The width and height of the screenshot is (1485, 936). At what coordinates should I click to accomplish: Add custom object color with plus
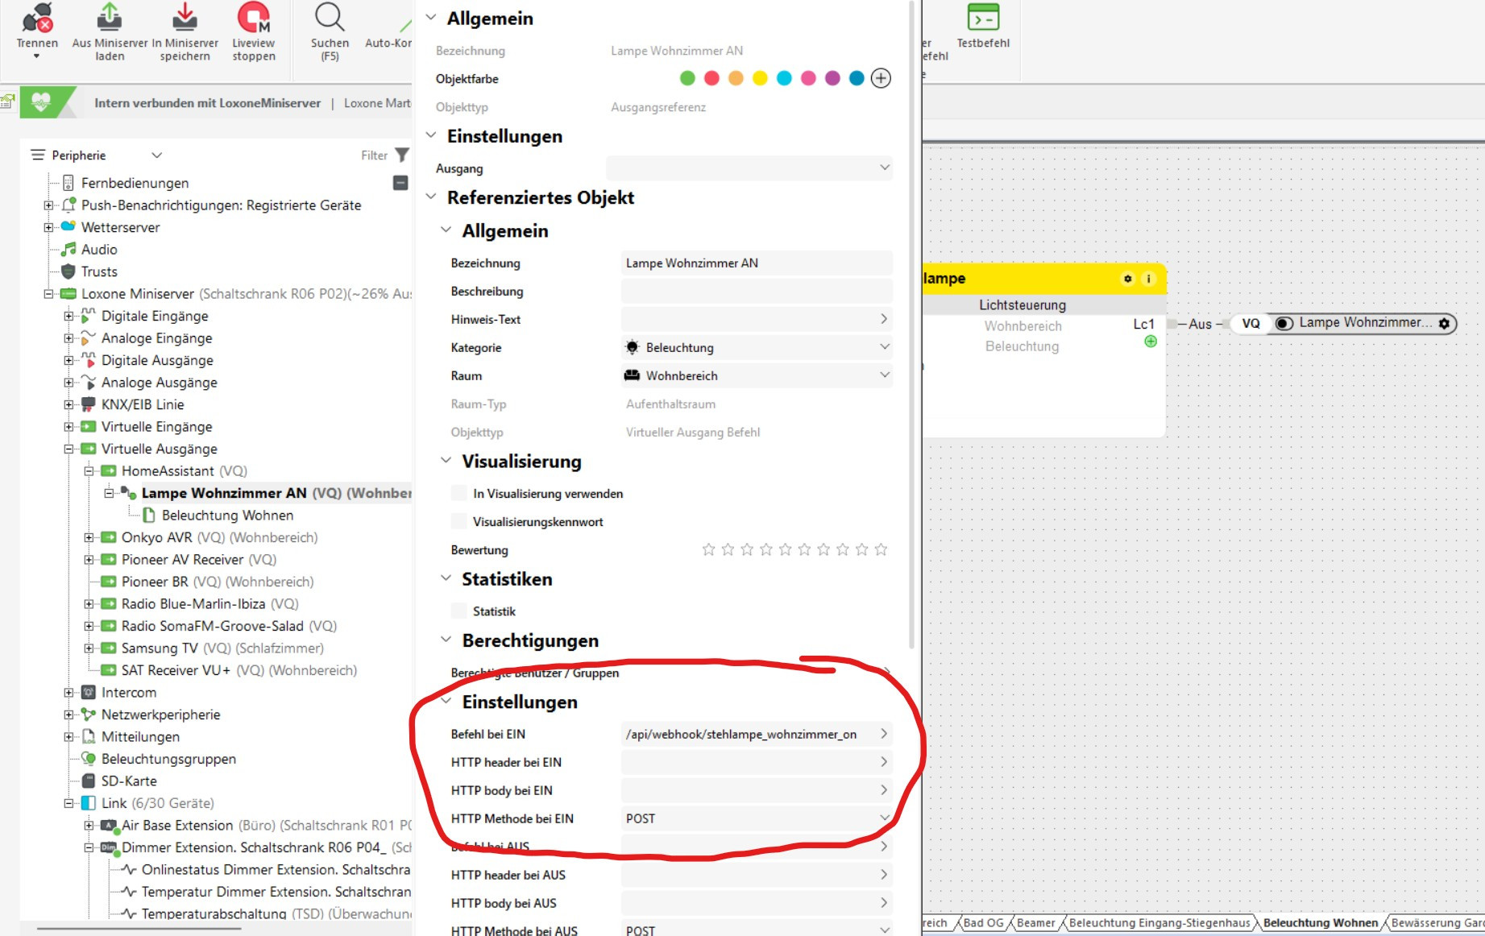[881, 78]
